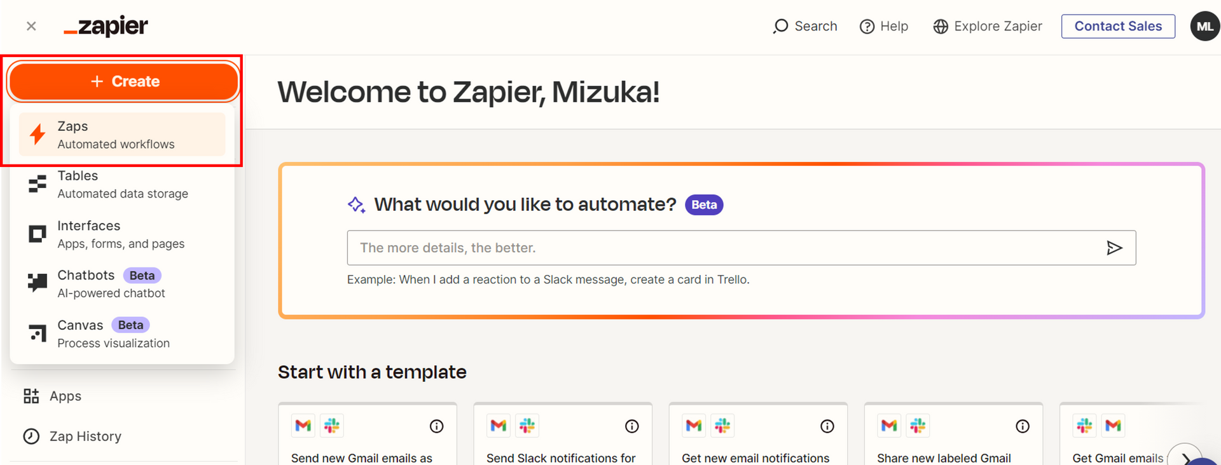Click the Search magnifier icon
1221x465 pixels.
point(780,26)
